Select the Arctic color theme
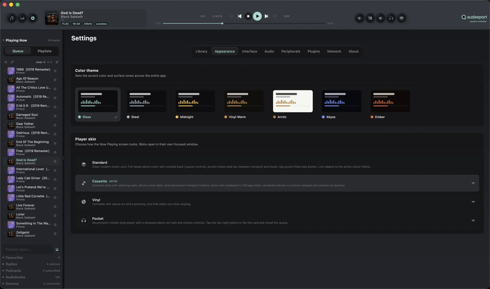The width and height of the screenshot is (490, 289). [293, 104]
